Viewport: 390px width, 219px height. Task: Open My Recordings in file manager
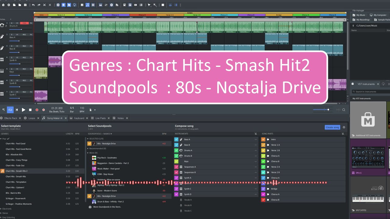pyautogui.click(x=361, y=20)
